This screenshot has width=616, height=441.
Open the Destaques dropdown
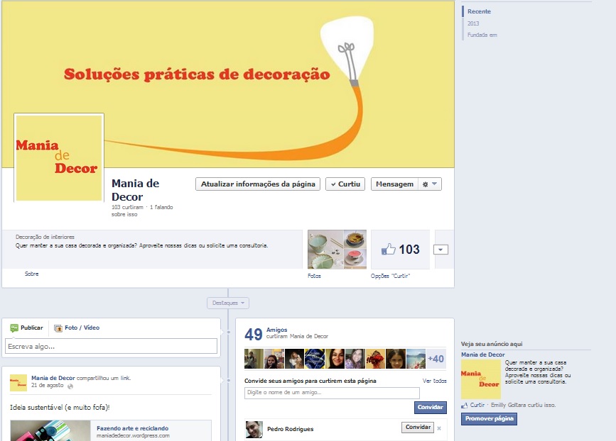click(228, 303)
